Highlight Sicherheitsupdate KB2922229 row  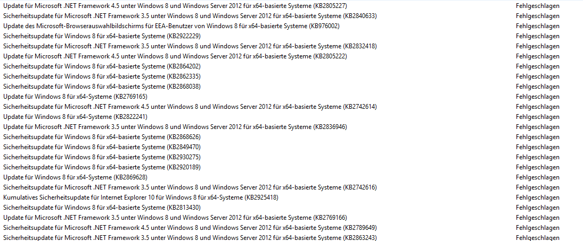point(102,36)
